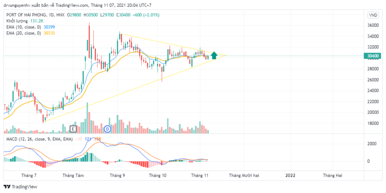Select the EMA (20, close, 0) indicator legend

[24, 33]
